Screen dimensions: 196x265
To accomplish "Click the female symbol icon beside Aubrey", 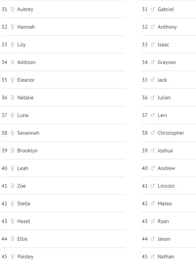I will click(12, 9).
